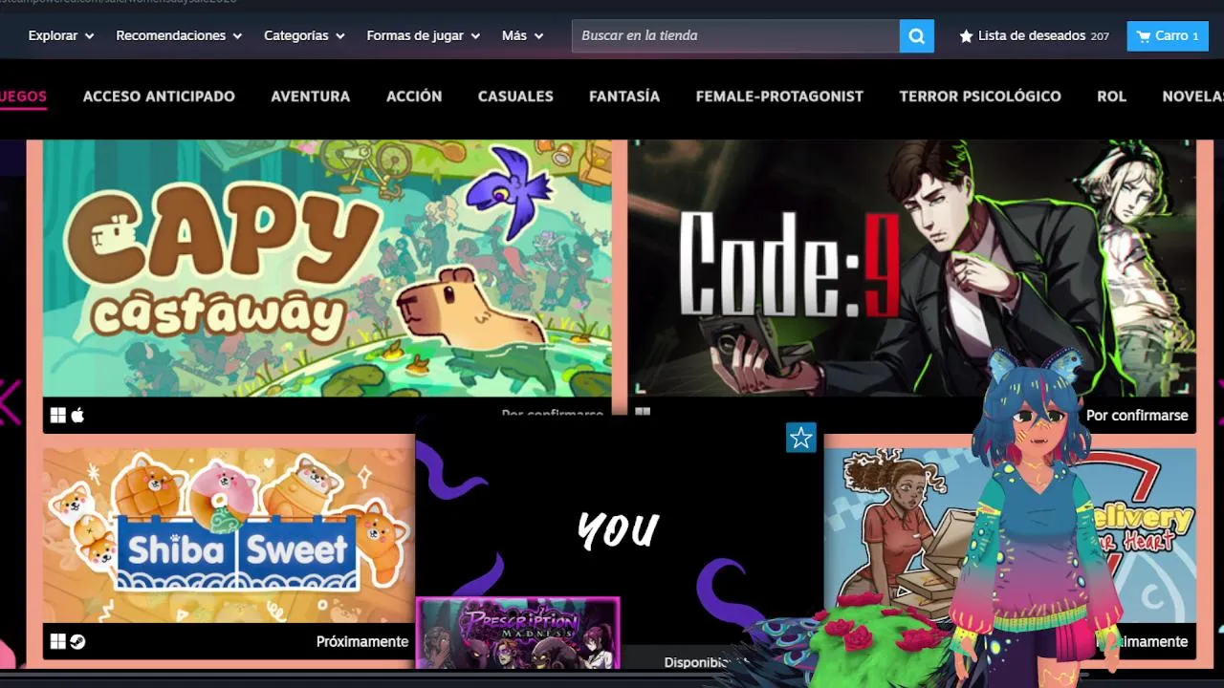This screenshot has height=688, width=1224.
Task: Click the search magnifier button
Action: 916,36
